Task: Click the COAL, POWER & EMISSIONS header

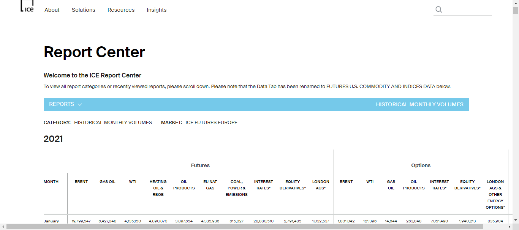Action: [237, 188]
